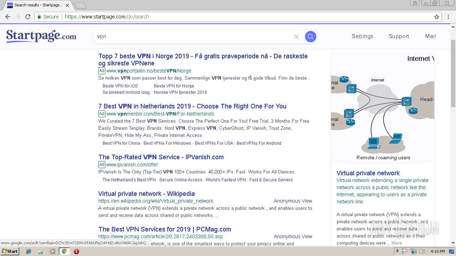Click The Netherland's Best VPN sublink
This screenshot has width=456, height=256.
tap(129, 180)
